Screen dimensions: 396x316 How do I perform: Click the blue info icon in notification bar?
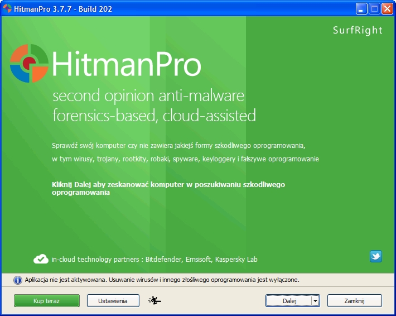point(17,280)
